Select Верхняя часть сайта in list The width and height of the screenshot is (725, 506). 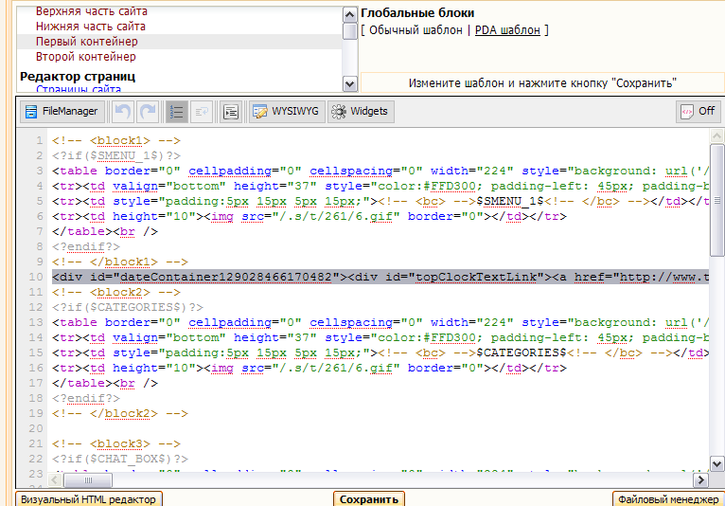pos(91,11)
